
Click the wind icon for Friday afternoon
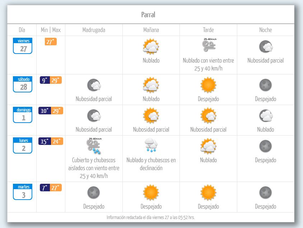click(x=208, y=45)
